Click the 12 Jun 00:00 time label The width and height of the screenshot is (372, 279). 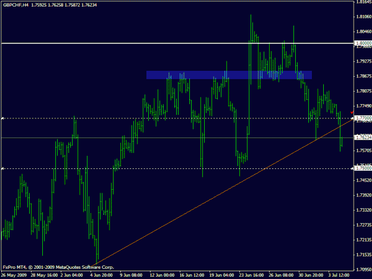point(162,275)
